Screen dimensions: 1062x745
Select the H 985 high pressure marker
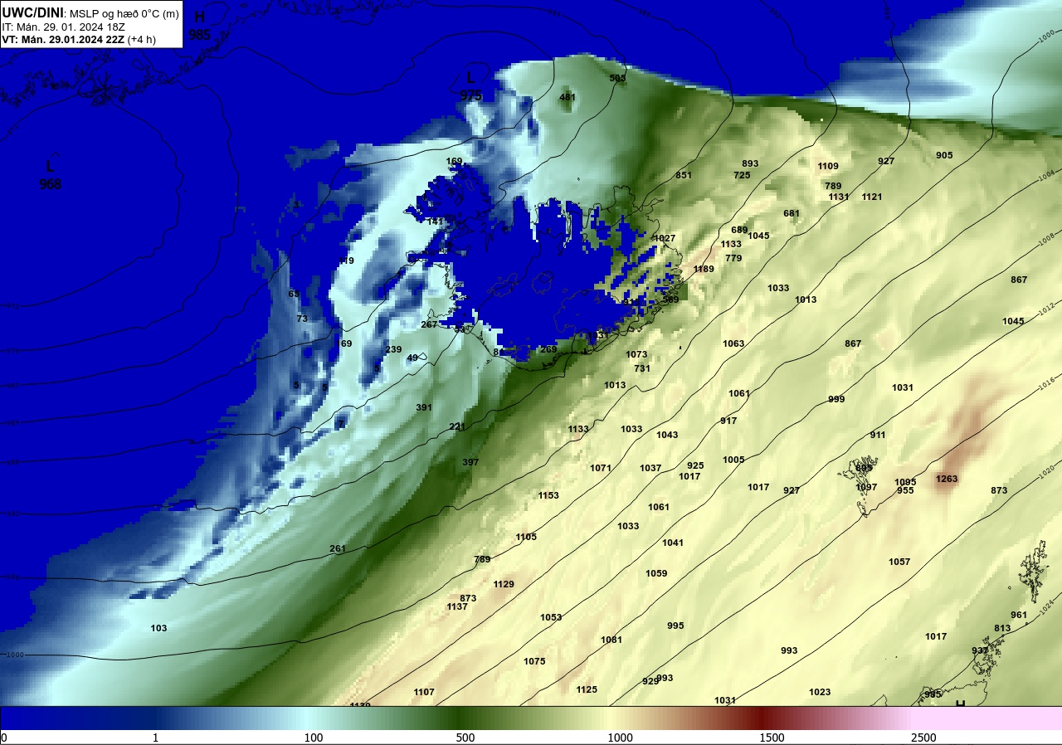(199, 26)
